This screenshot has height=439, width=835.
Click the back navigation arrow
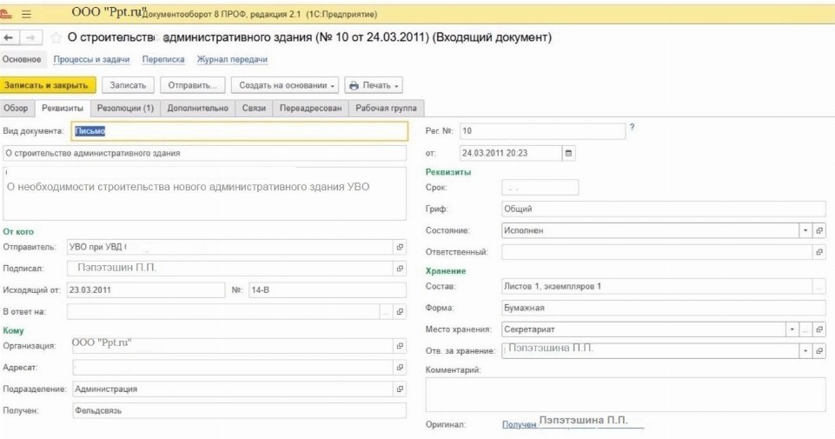[9, 38]
